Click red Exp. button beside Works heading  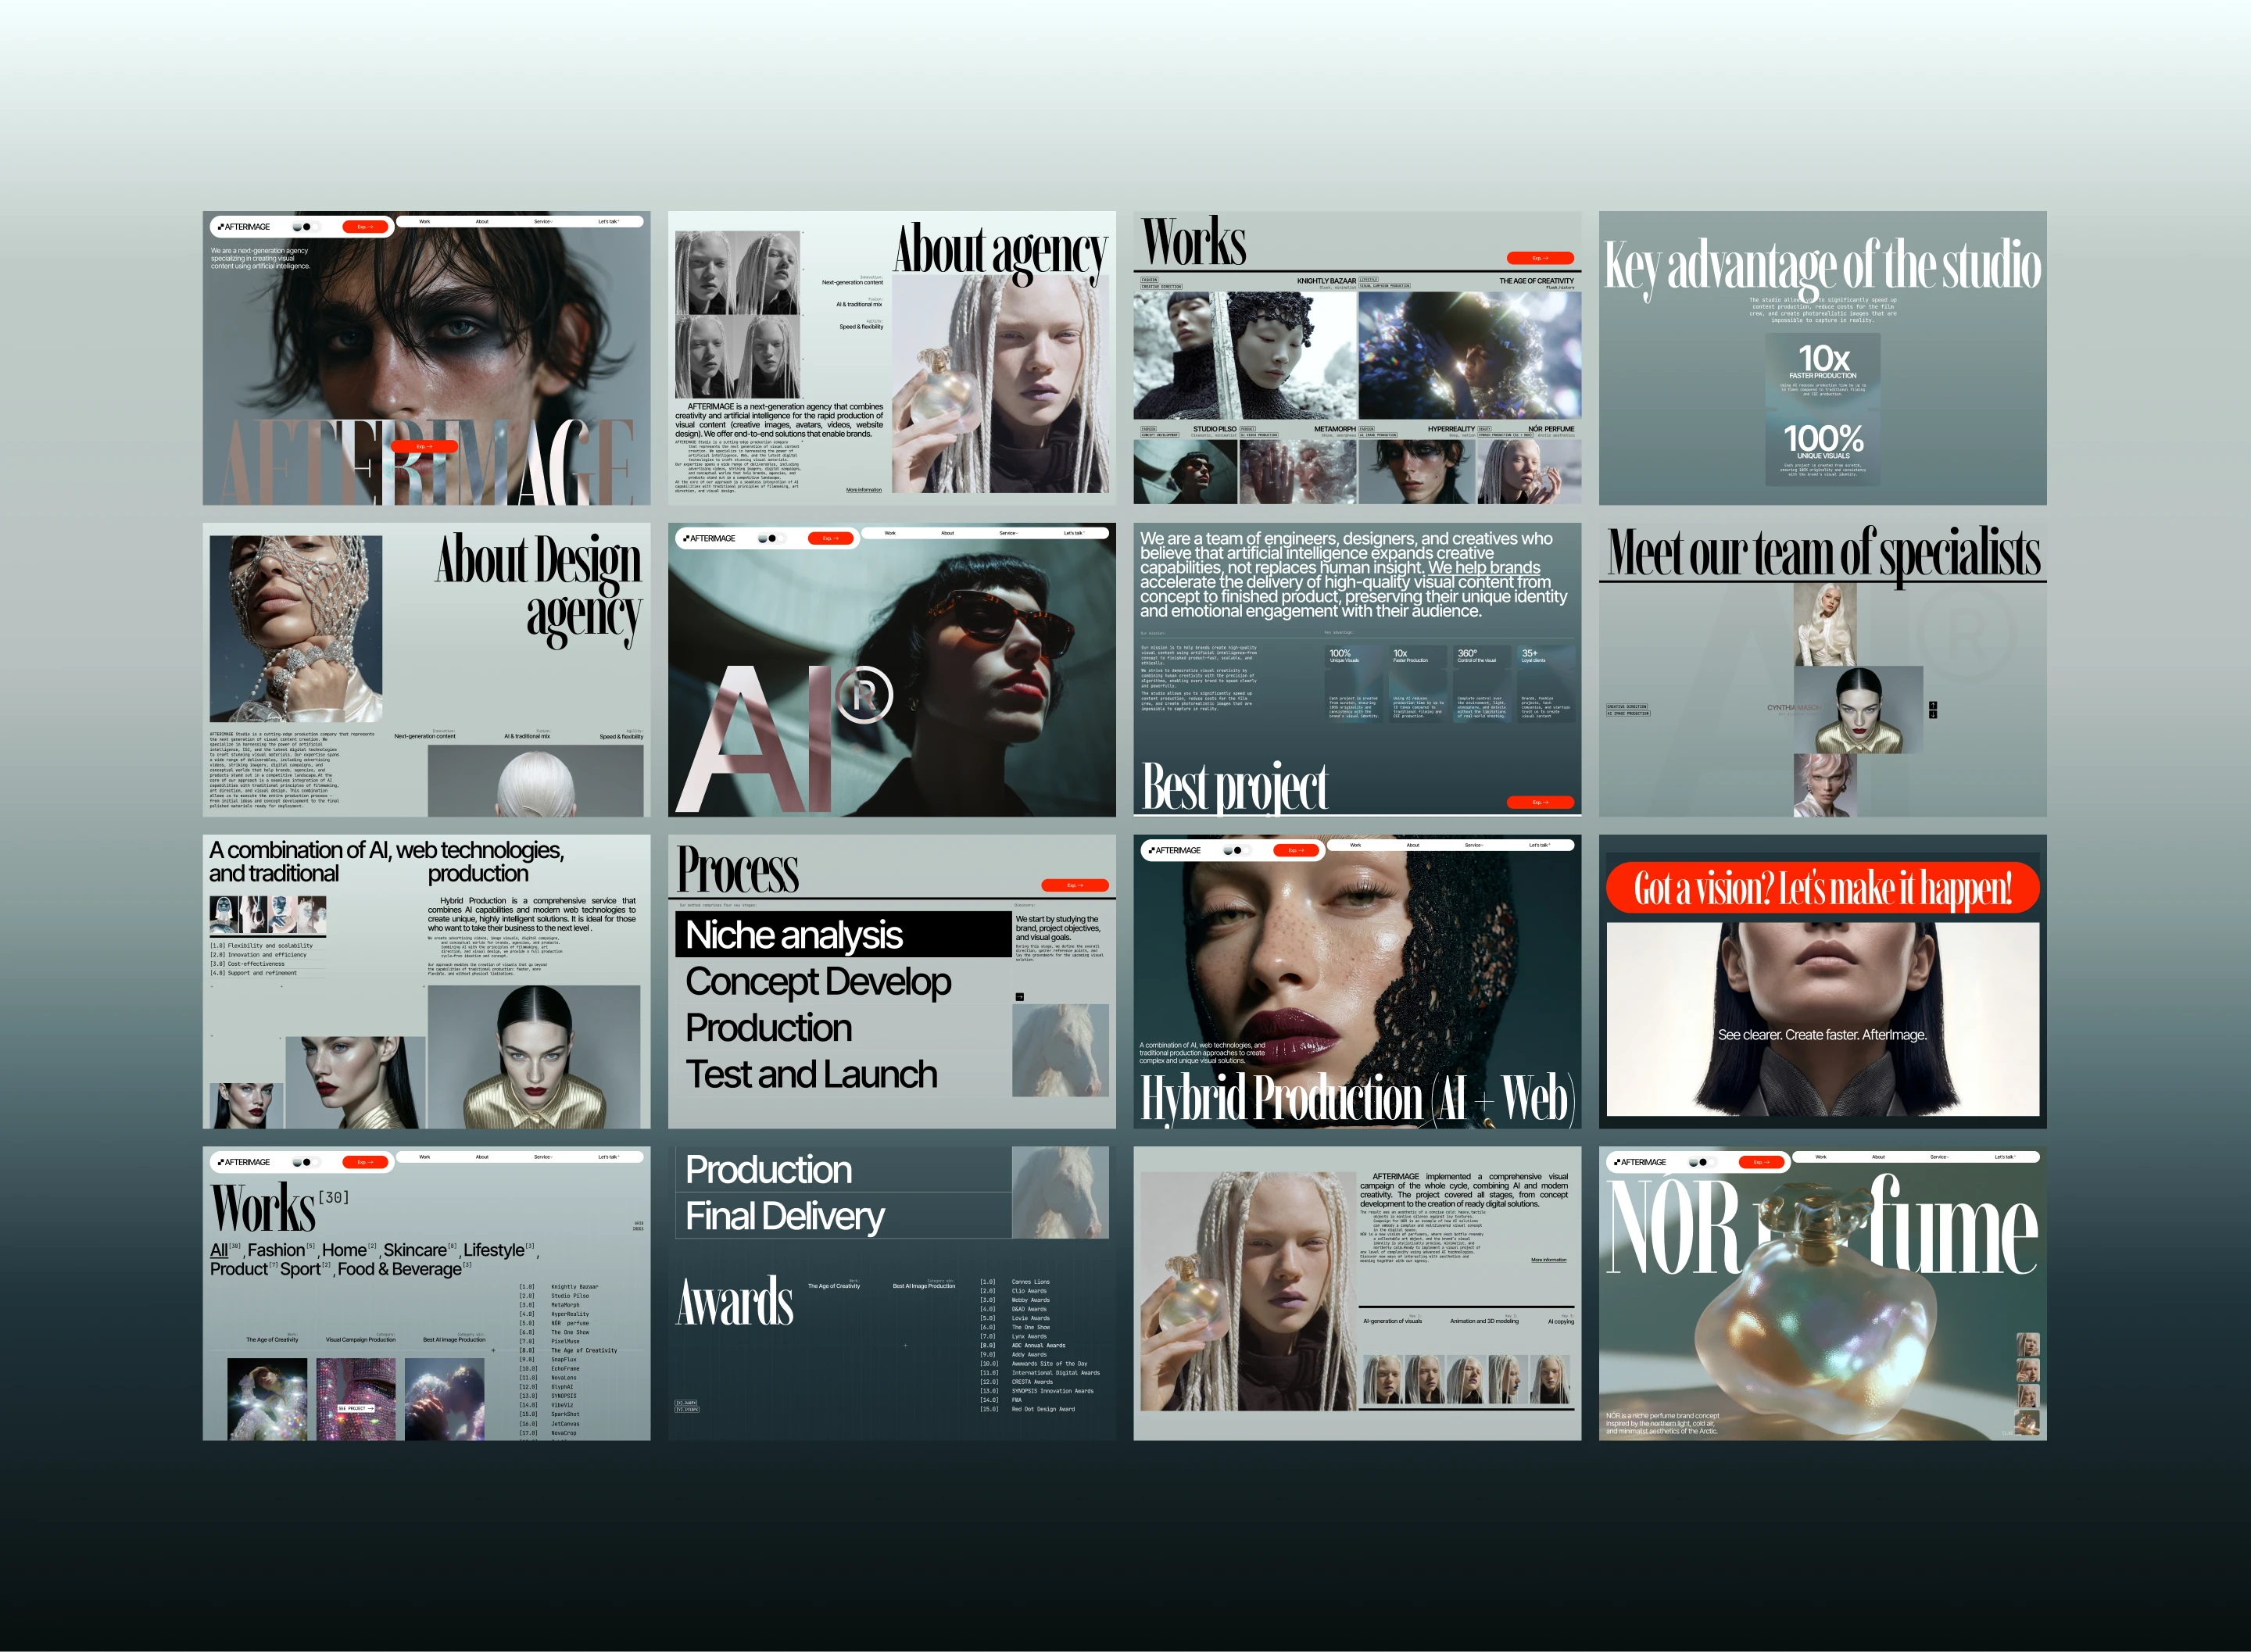pos(1540,258)
